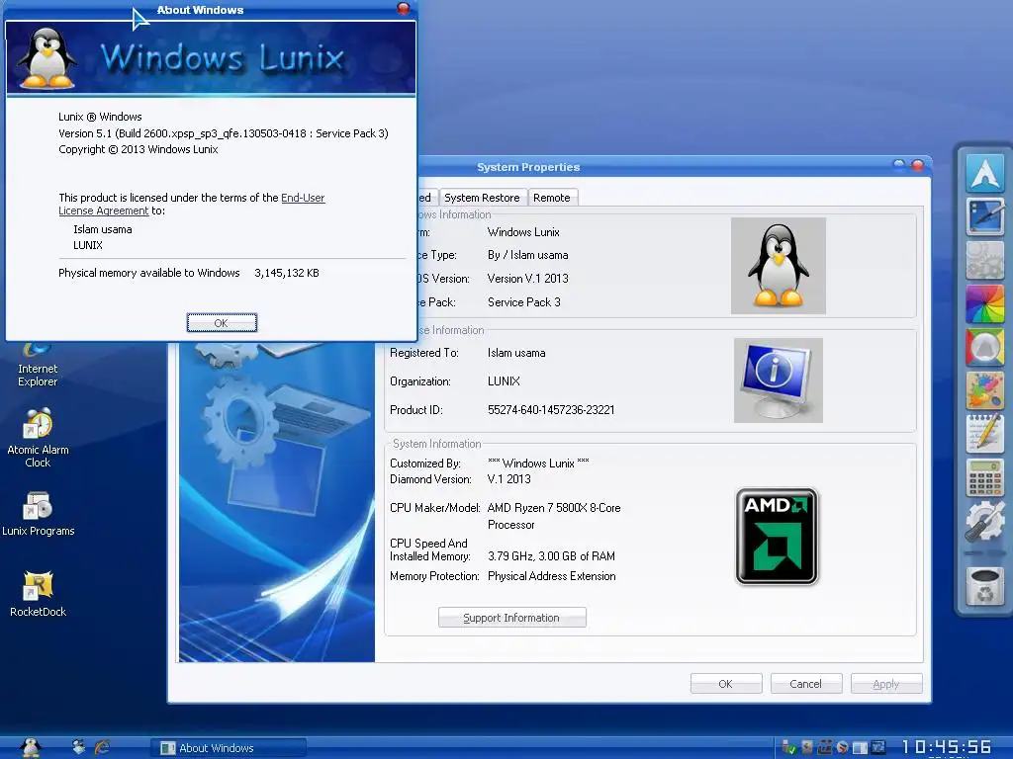Launch the RocketDock desktop shortcut
The width and height of the screenshot is (1013, 759).
point(39,594)
